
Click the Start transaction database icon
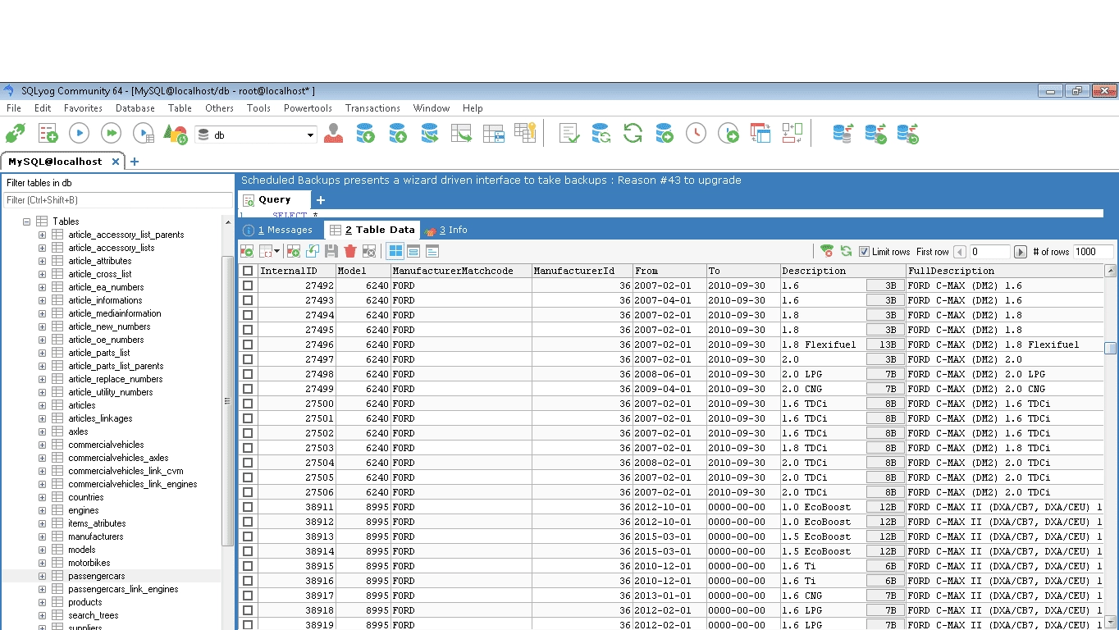pyautogui.click(x=843, y=134)
